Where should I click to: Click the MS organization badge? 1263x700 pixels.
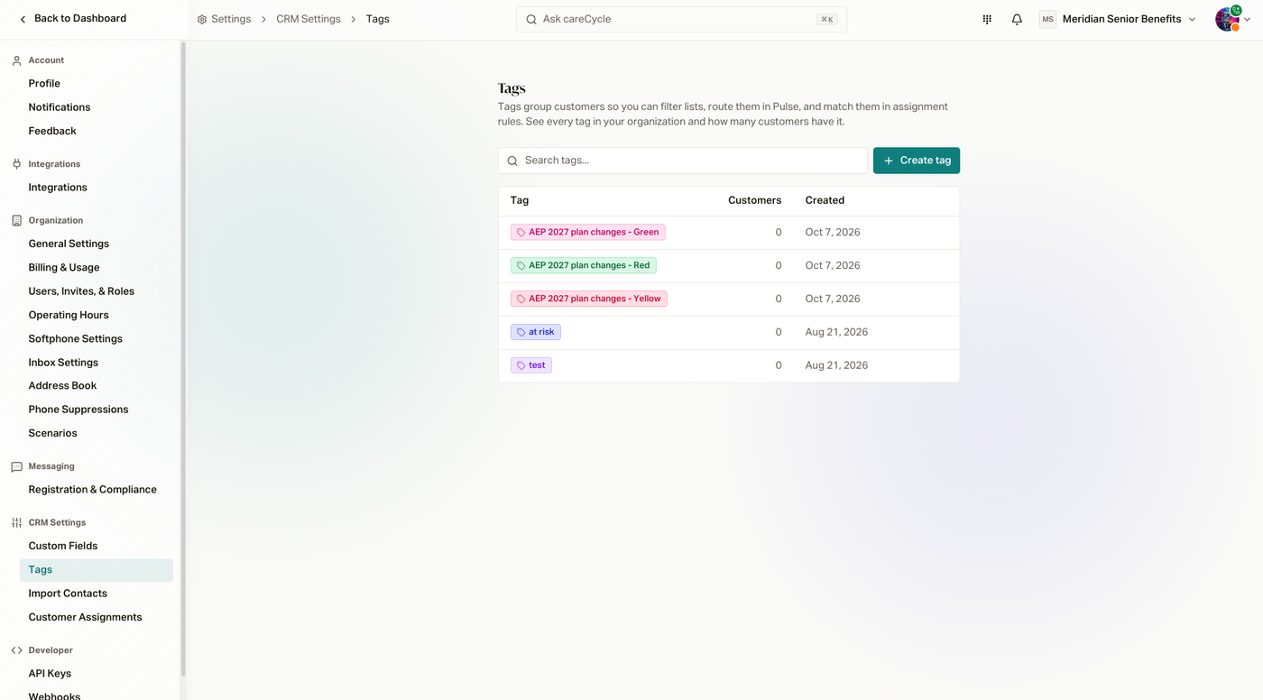(1047, 19)
